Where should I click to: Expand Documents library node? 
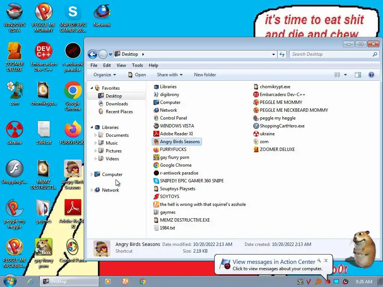[x=95, y=135]
